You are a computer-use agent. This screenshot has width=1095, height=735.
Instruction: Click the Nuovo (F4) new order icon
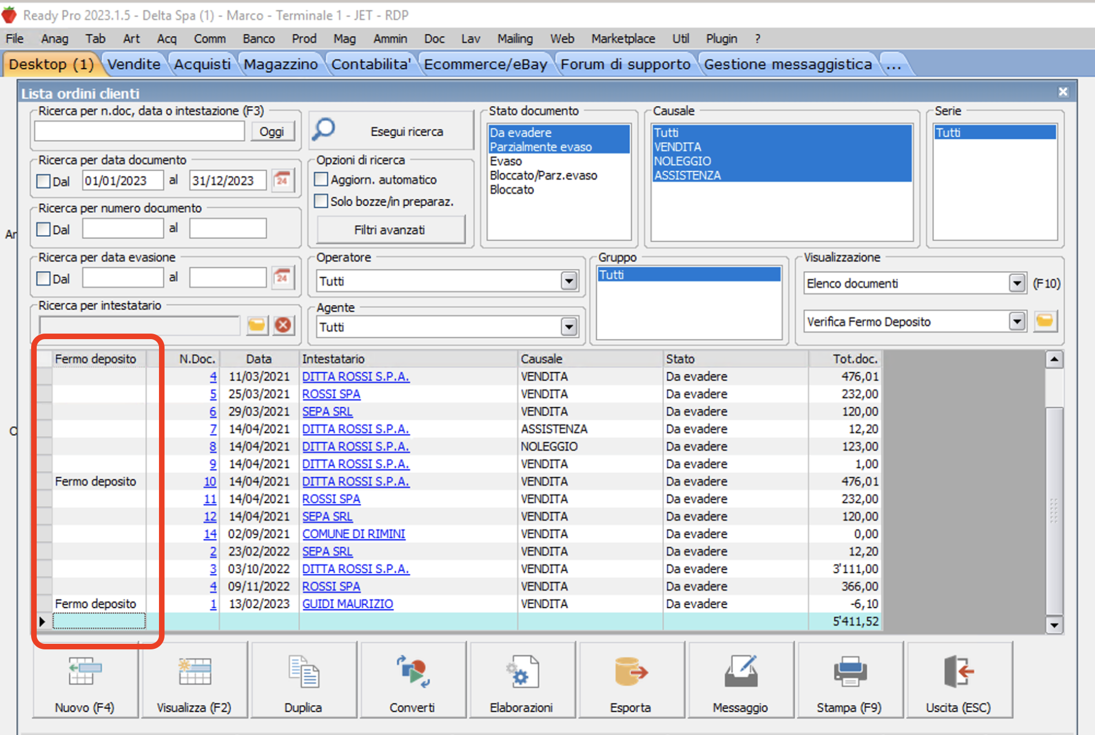pyautogui.click(x=84, y=672)
